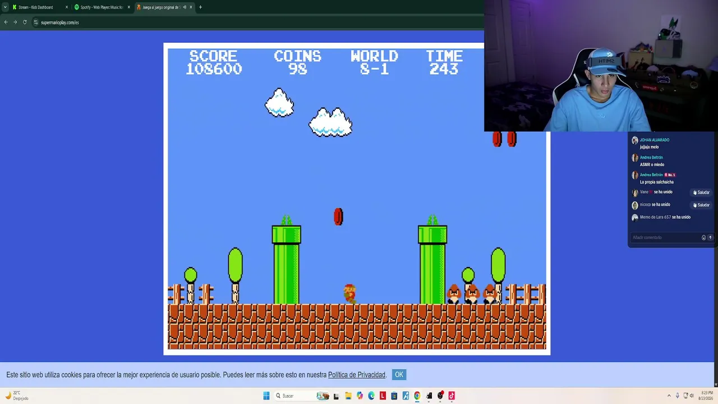This screenshot has width=718, height=404.
Task: Close the Juega al juego original tab
Action: pos(191,7)
